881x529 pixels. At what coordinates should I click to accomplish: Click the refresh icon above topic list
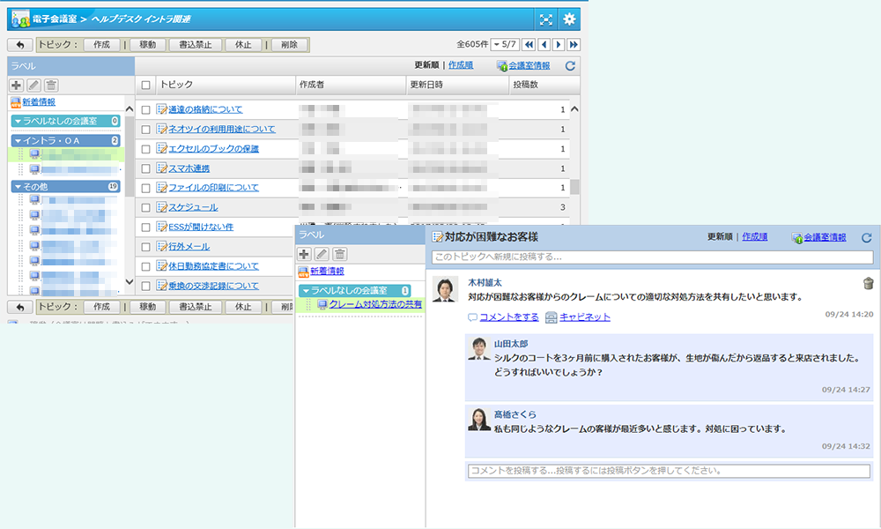tap(570, 65)
